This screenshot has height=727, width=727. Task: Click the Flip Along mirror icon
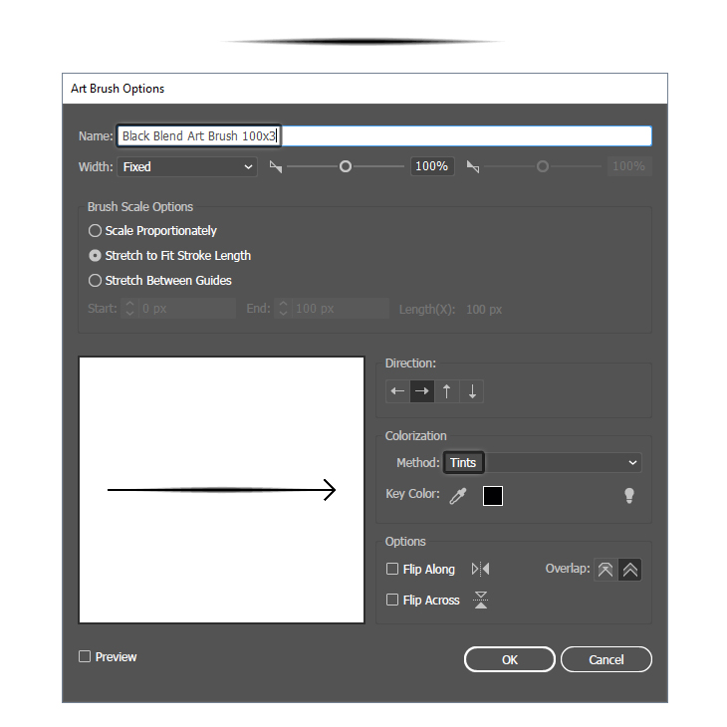pos(481,569)
